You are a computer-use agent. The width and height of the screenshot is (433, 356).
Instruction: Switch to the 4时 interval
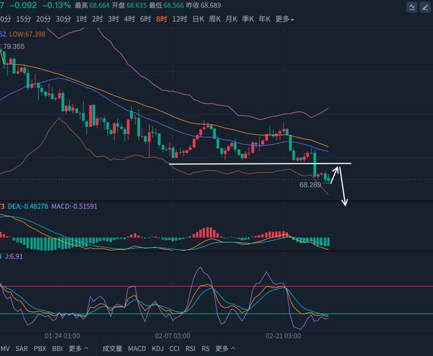click(129, 19)
